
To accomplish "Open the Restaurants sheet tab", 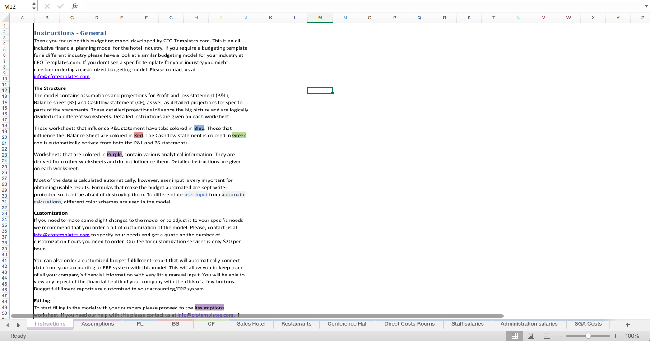I will (296, 324).
